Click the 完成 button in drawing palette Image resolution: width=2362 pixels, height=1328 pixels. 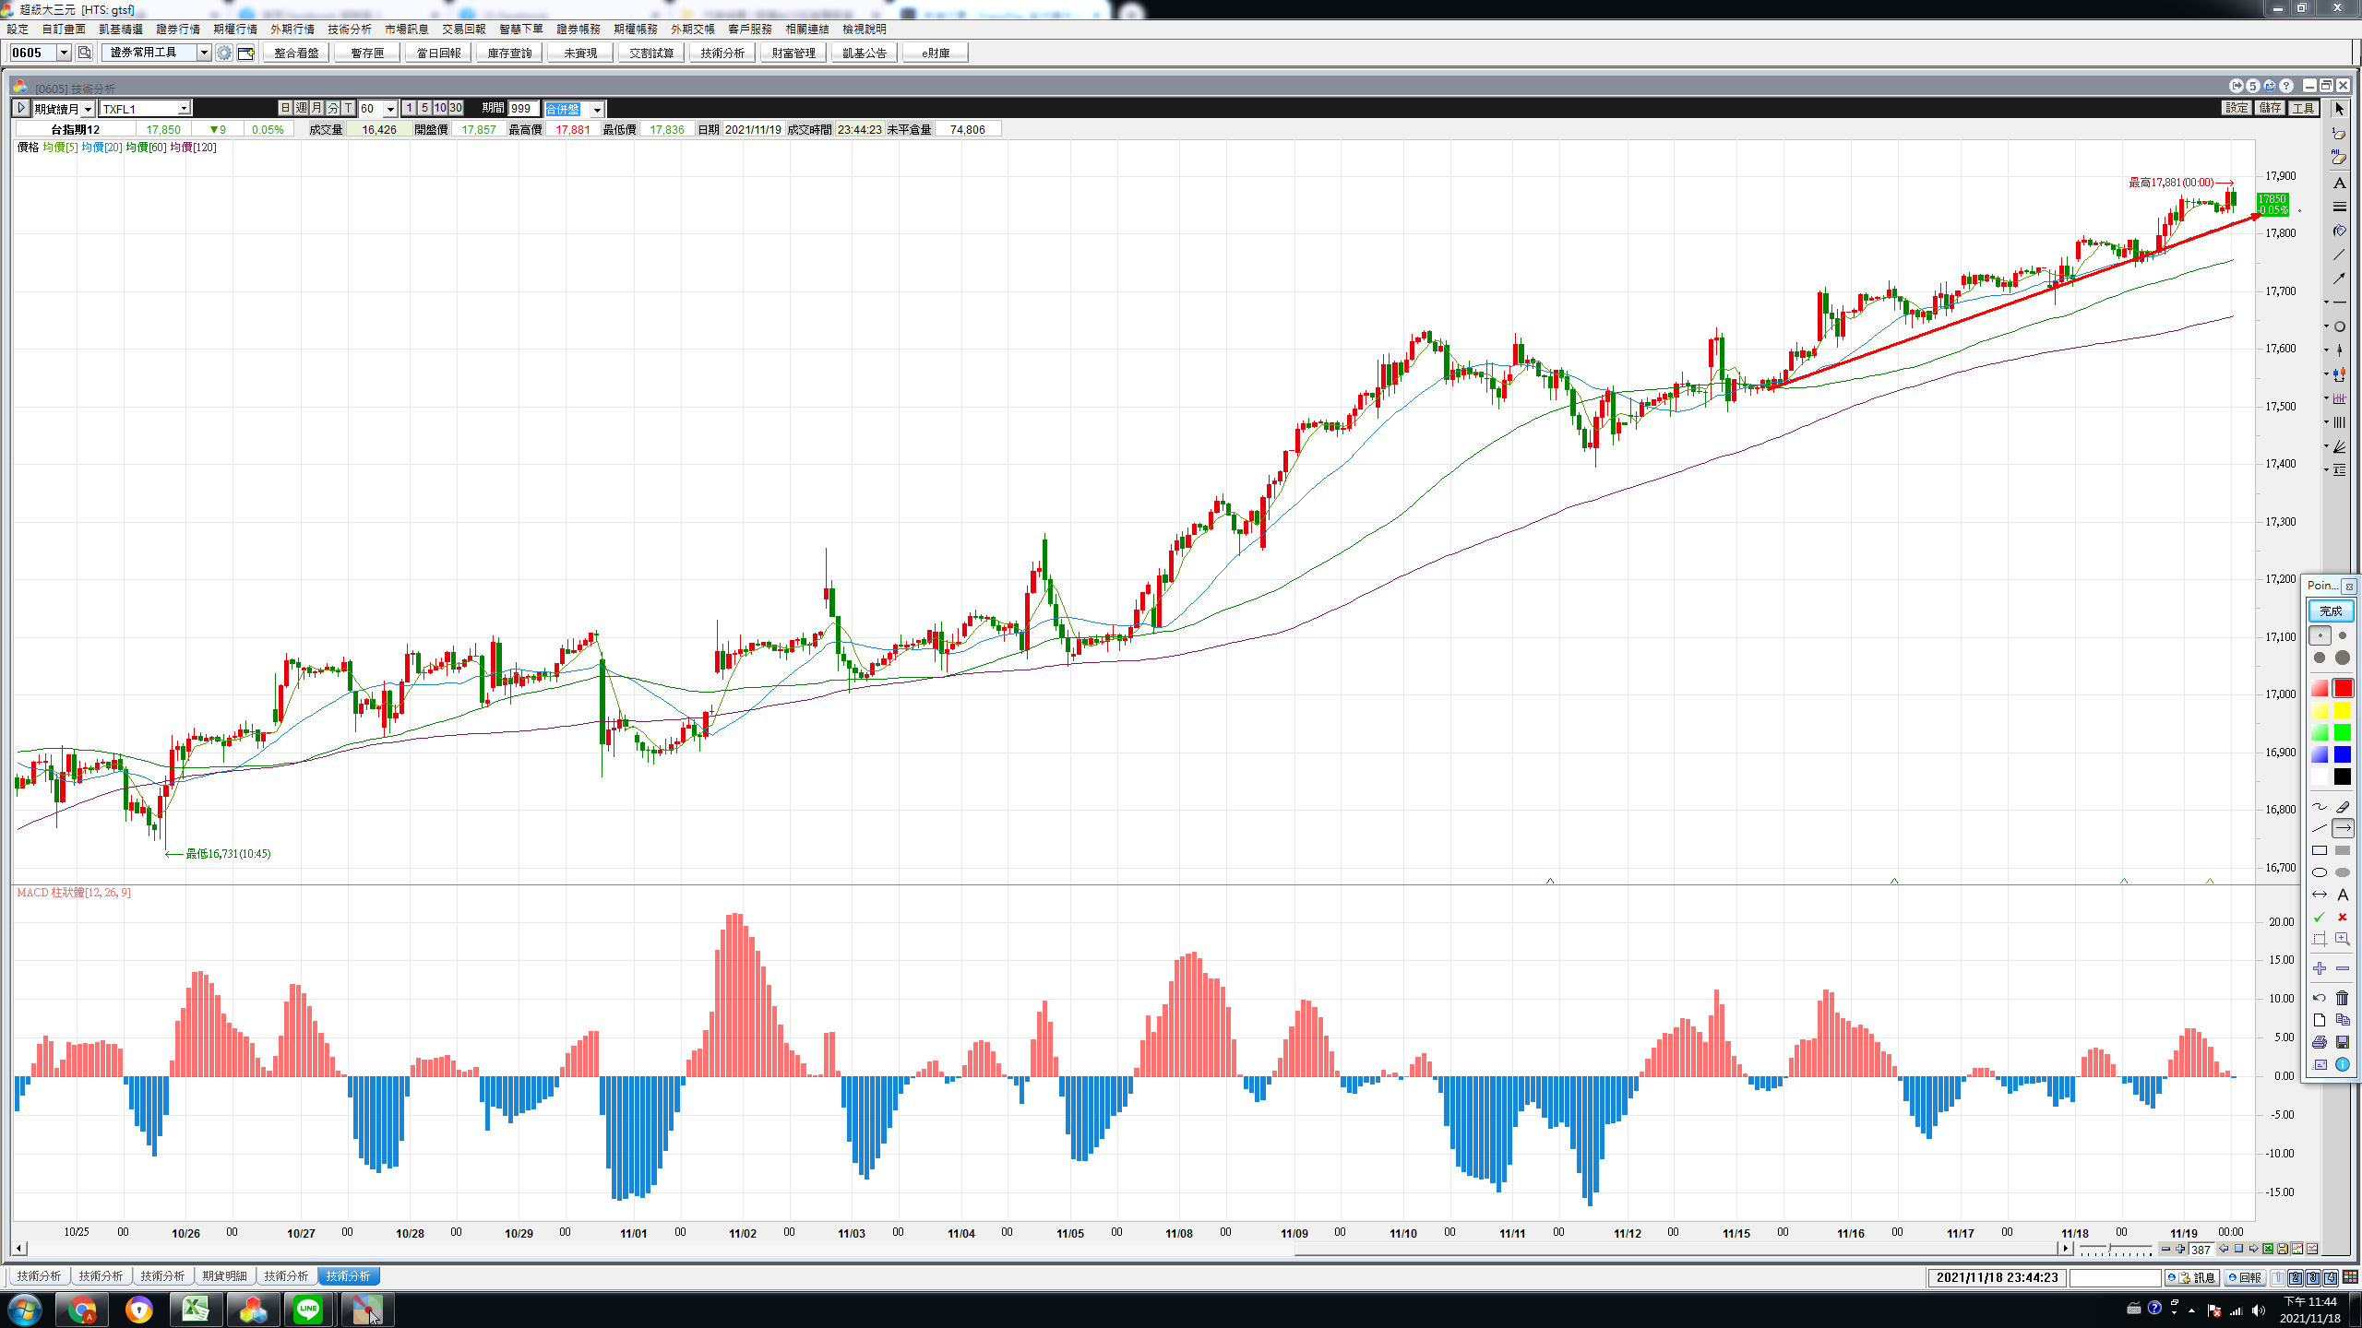[x=2331, y=611]
